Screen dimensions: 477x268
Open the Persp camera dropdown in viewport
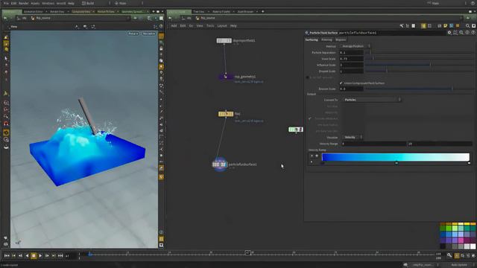pos(133,33)
